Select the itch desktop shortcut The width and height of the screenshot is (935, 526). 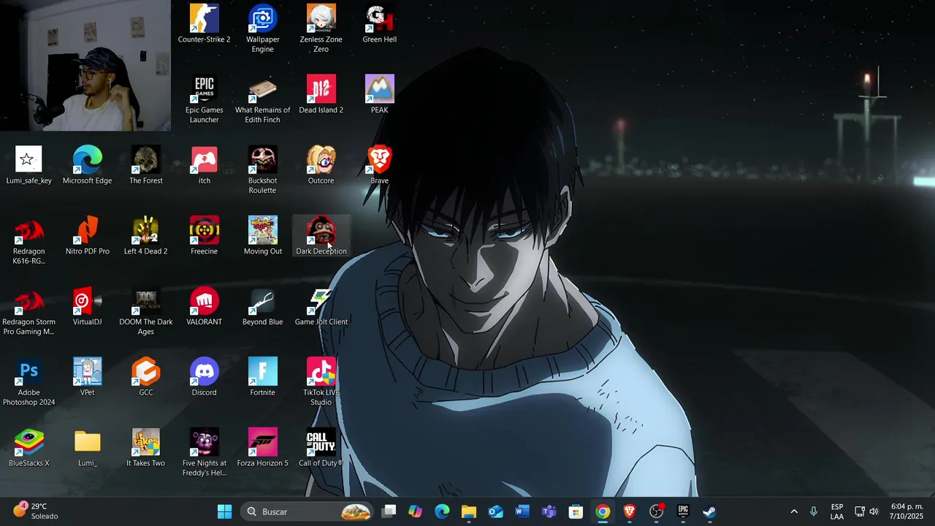pos(204,165)
